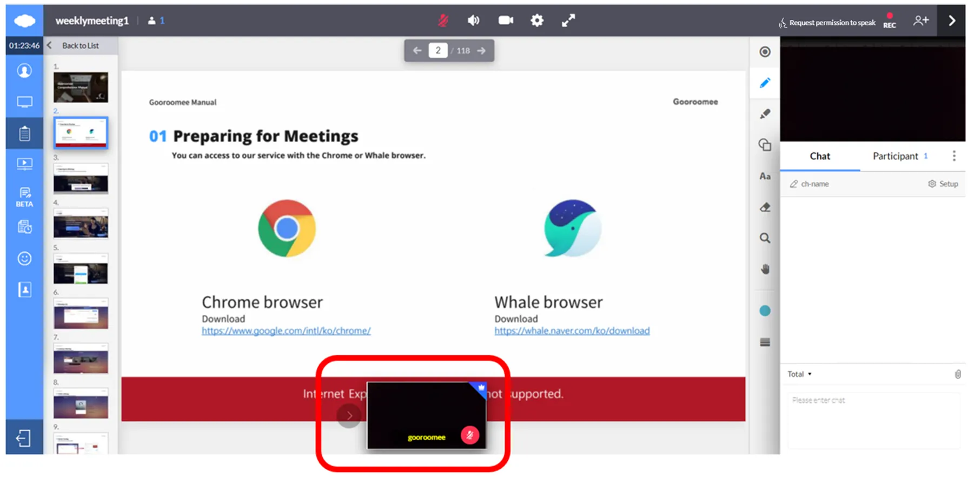This screenshot has width=968, height=478.
Task: Switch to fullscreen with the expand arrows
Action: [568, 21]
